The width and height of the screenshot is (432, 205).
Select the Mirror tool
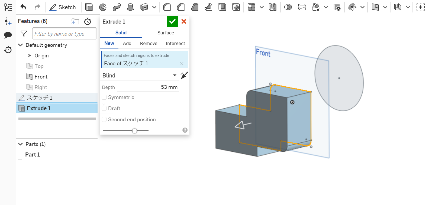tap(273, 7)
